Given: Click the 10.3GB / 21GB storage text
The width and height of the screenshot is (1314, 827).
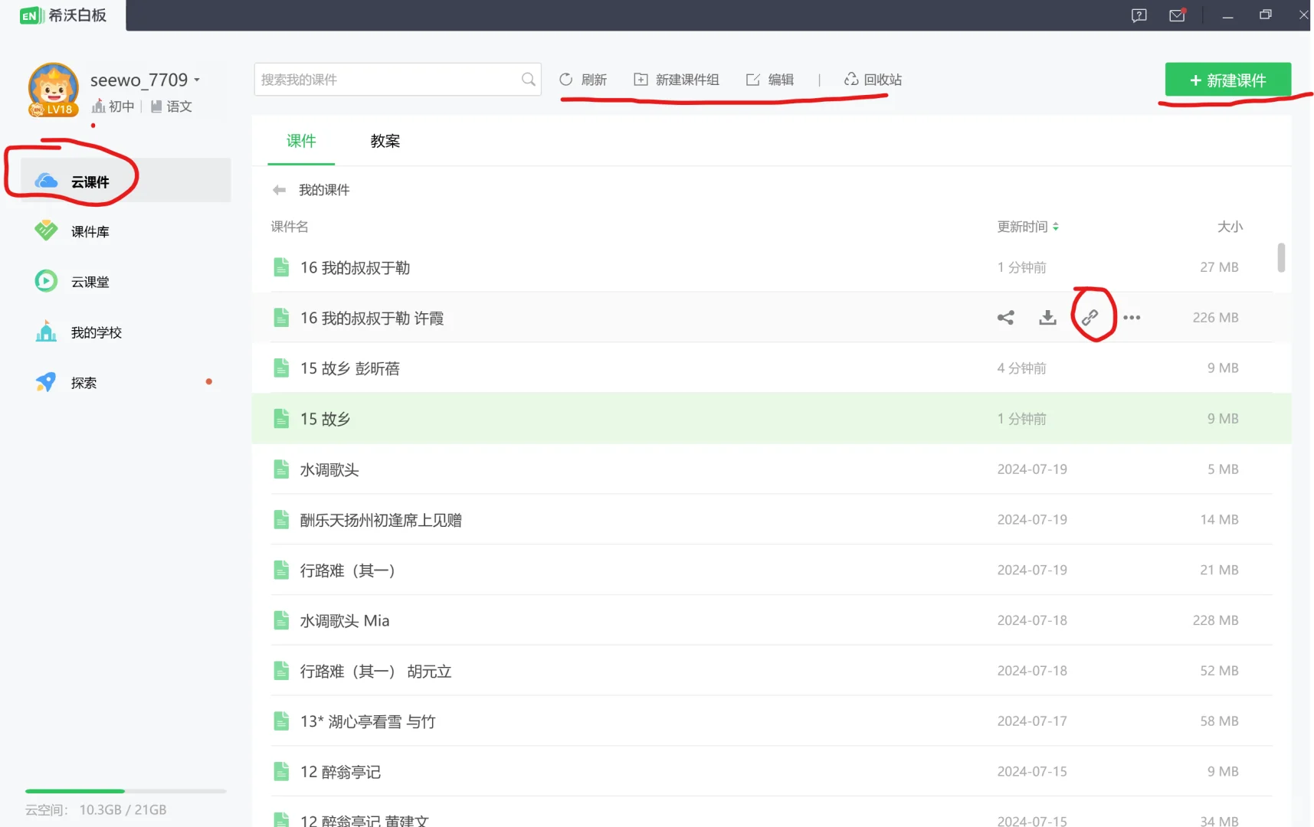Looking at the screenshot, I should [123, 809].
